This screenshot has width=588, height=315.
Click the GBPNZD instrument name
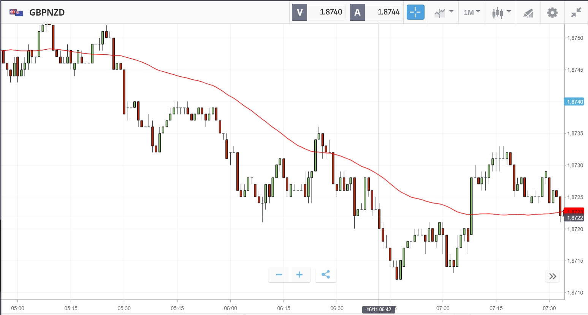47,13
